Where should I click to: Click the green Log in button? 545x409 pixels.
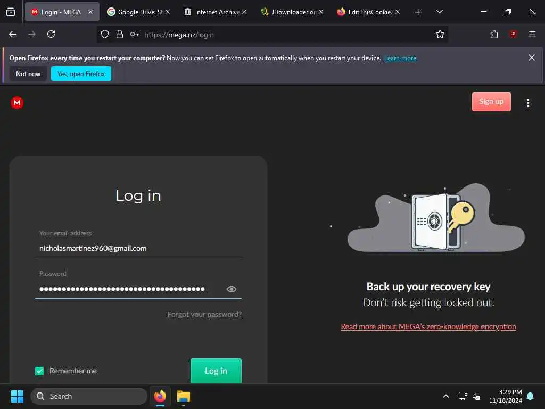216,371
